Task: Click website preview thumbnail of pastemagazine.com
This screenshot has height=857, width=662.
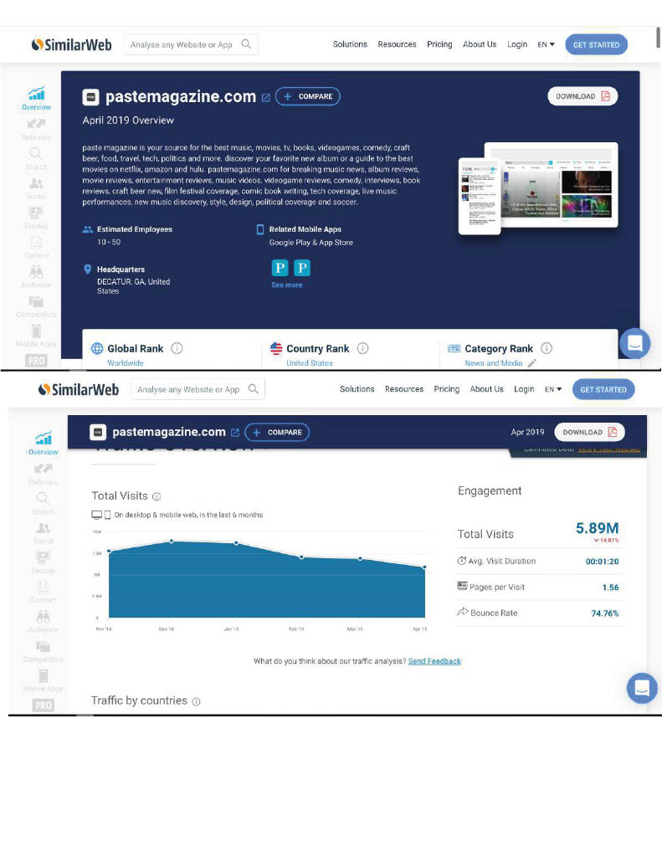Action: (x=538, y=188)
